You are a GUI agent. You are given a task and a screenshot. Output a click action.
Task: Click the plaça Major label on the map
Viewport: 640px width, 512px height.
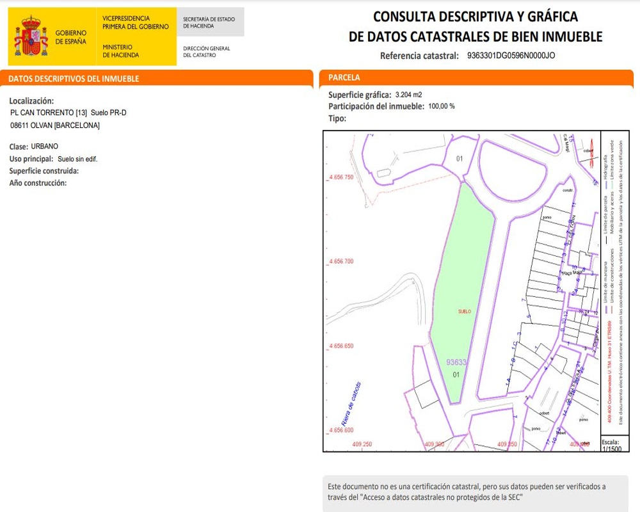(572, 273)
